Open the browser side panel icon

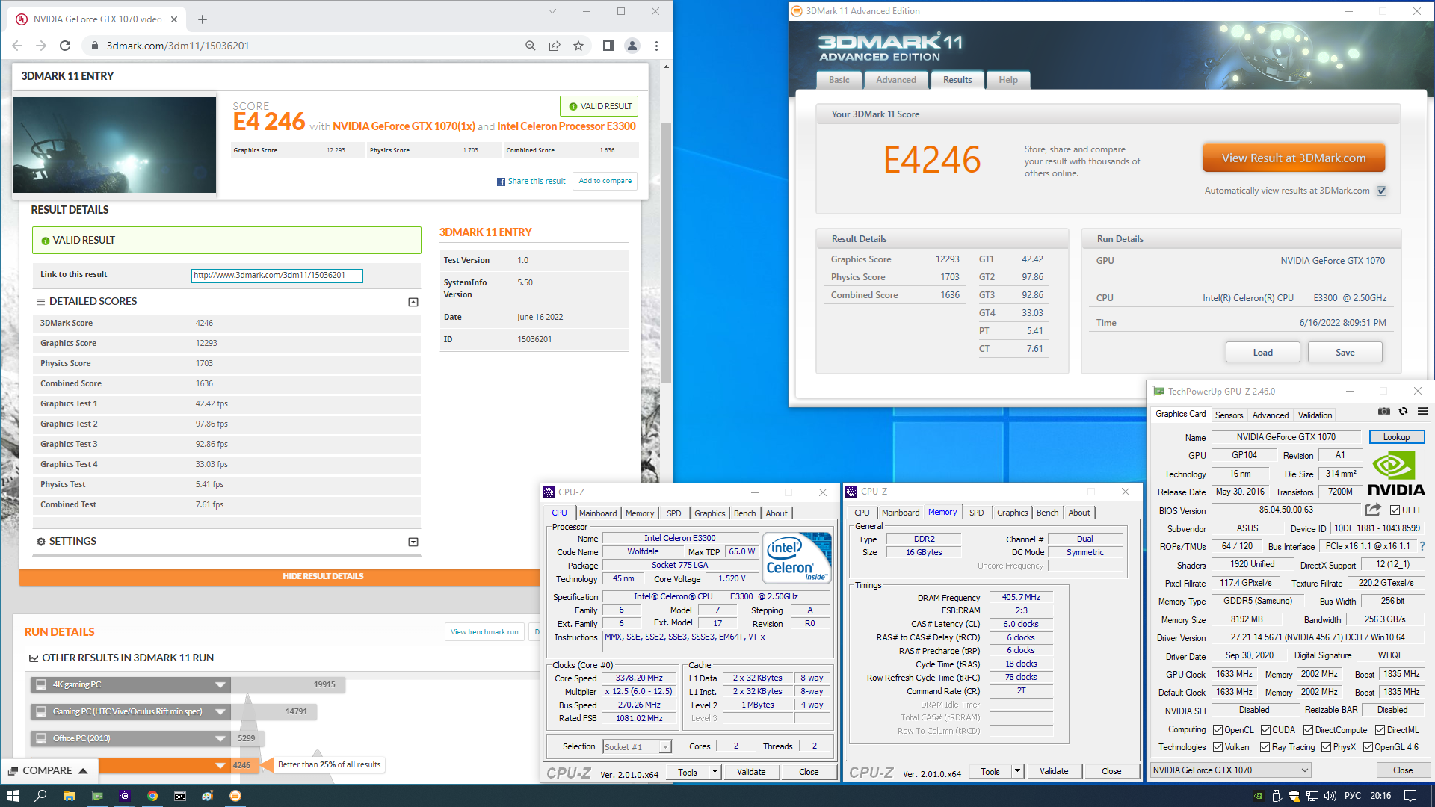click(608, 46)
